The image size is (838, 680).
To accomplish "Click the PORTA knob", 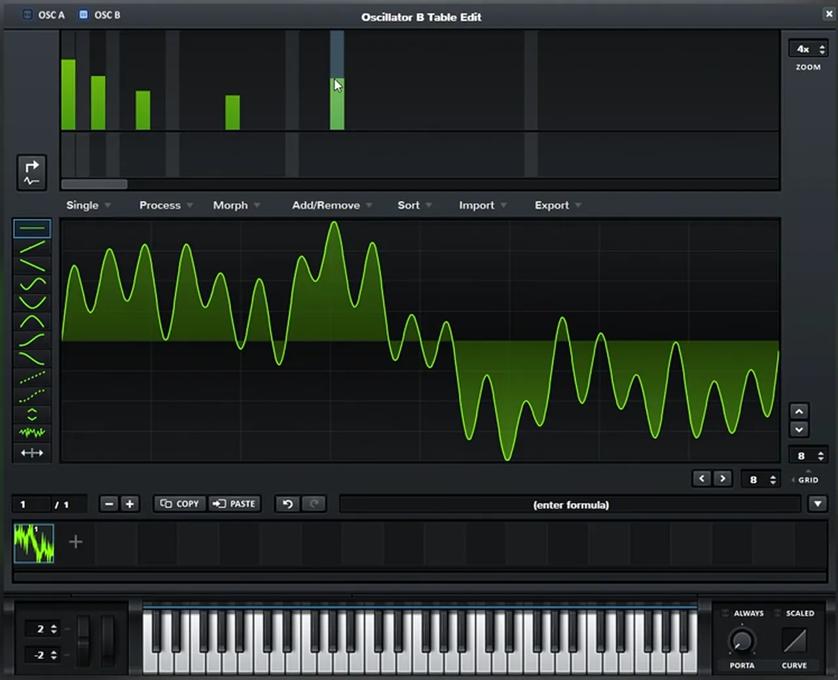I will click(x=742, y=641).
